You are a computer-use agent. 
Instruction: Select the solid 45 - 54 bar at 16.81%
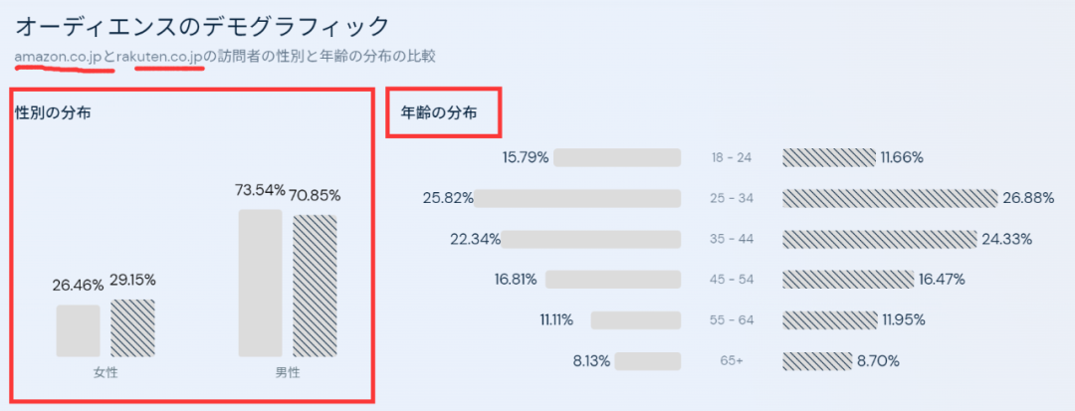point(612,280)
